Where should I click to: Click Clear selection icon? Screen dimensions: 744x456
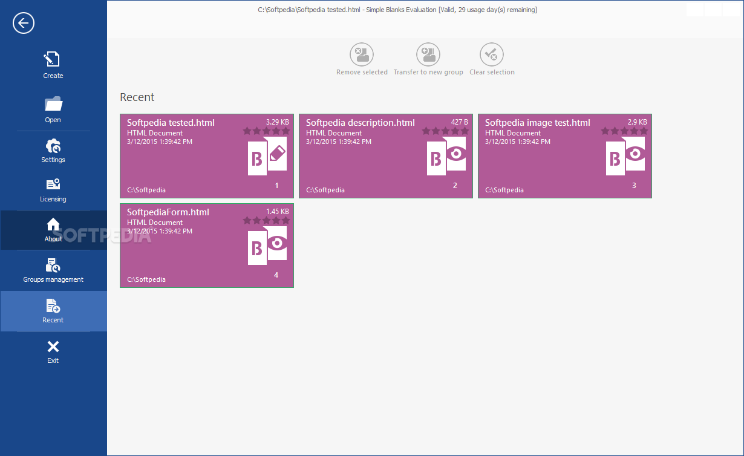(x=492, y=54)
